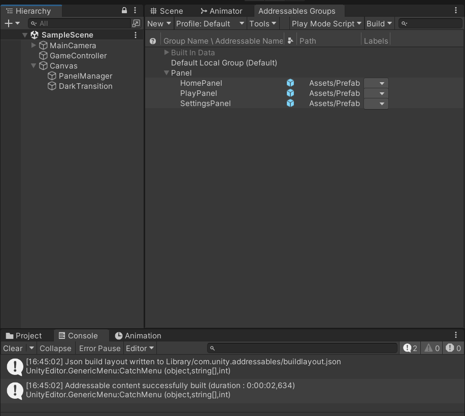This screenshot has width=465, height=416.
Task: Click the blue prefab icon for SettingsPanel
Action: [x=290, y=103]
